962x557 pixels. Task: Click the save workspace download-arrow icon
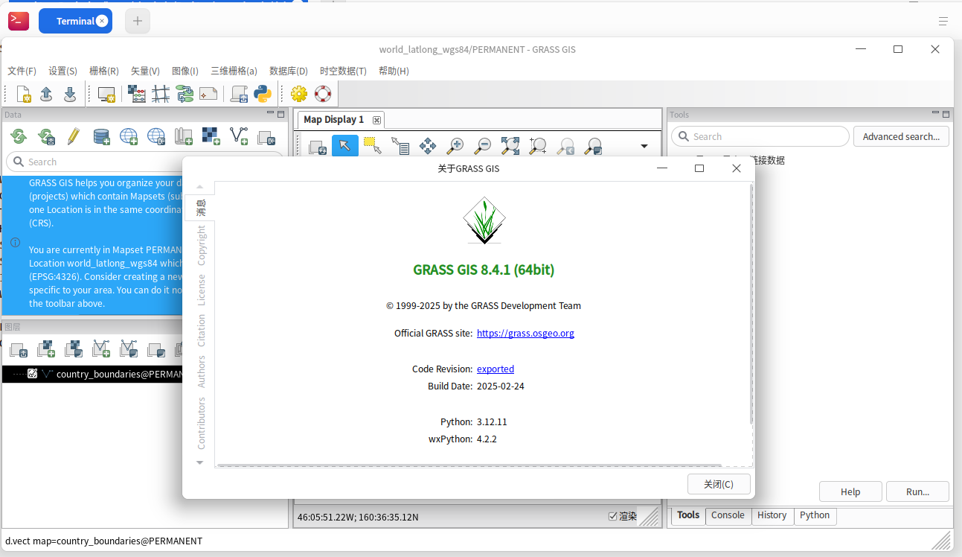[x=70, y=94]
